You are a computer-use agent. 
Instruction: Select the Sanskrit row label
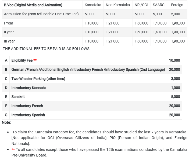(18, 97)
